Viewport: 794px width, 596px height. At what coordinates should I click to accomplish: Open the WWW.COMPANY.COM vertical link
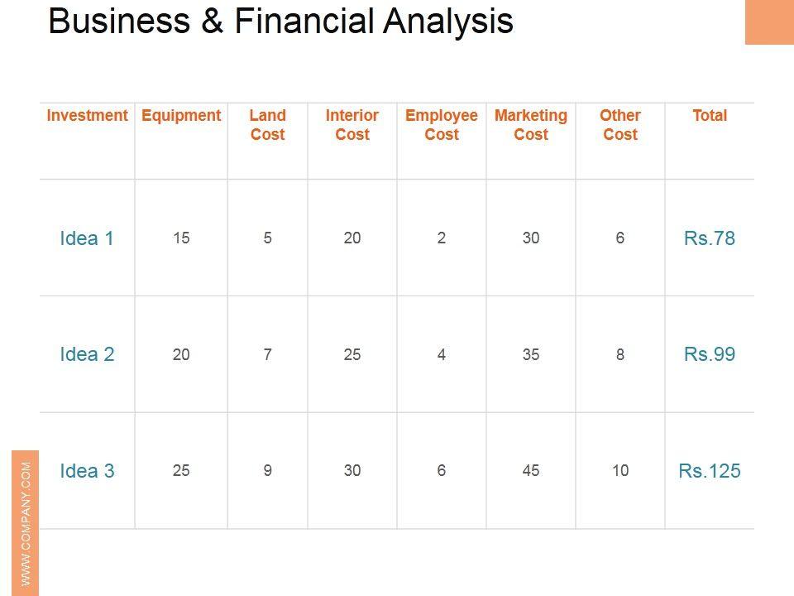(26, 522)
